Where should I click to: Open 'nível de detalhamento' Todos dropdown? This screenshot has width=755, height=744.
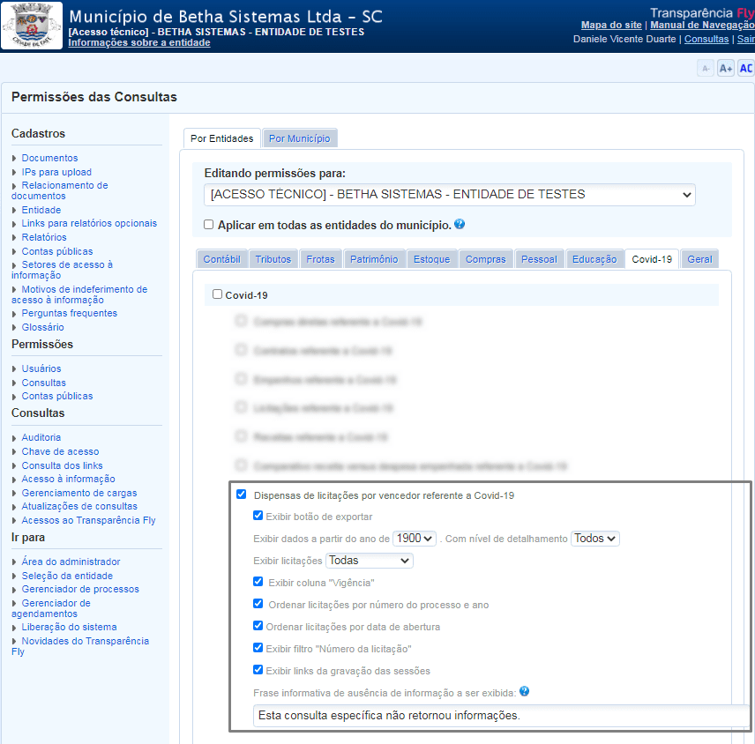pos(595,538)
